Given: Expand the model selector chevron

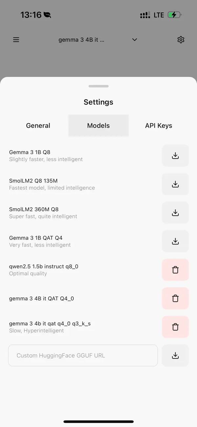Looking at the screenshot, I should pos(135,40).
